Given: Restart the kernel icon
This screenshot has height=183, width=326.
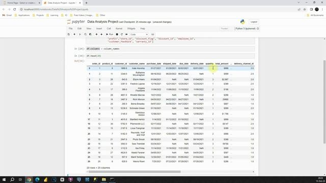Looking at the screenshot, I should point(122,35).
